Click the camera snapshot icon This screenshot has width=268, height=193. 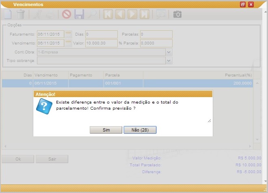click(177, 14)
